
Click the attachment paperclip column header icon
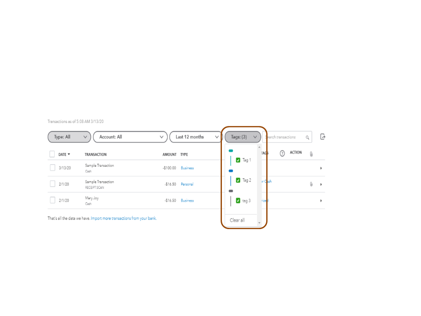tap(311, 154)
